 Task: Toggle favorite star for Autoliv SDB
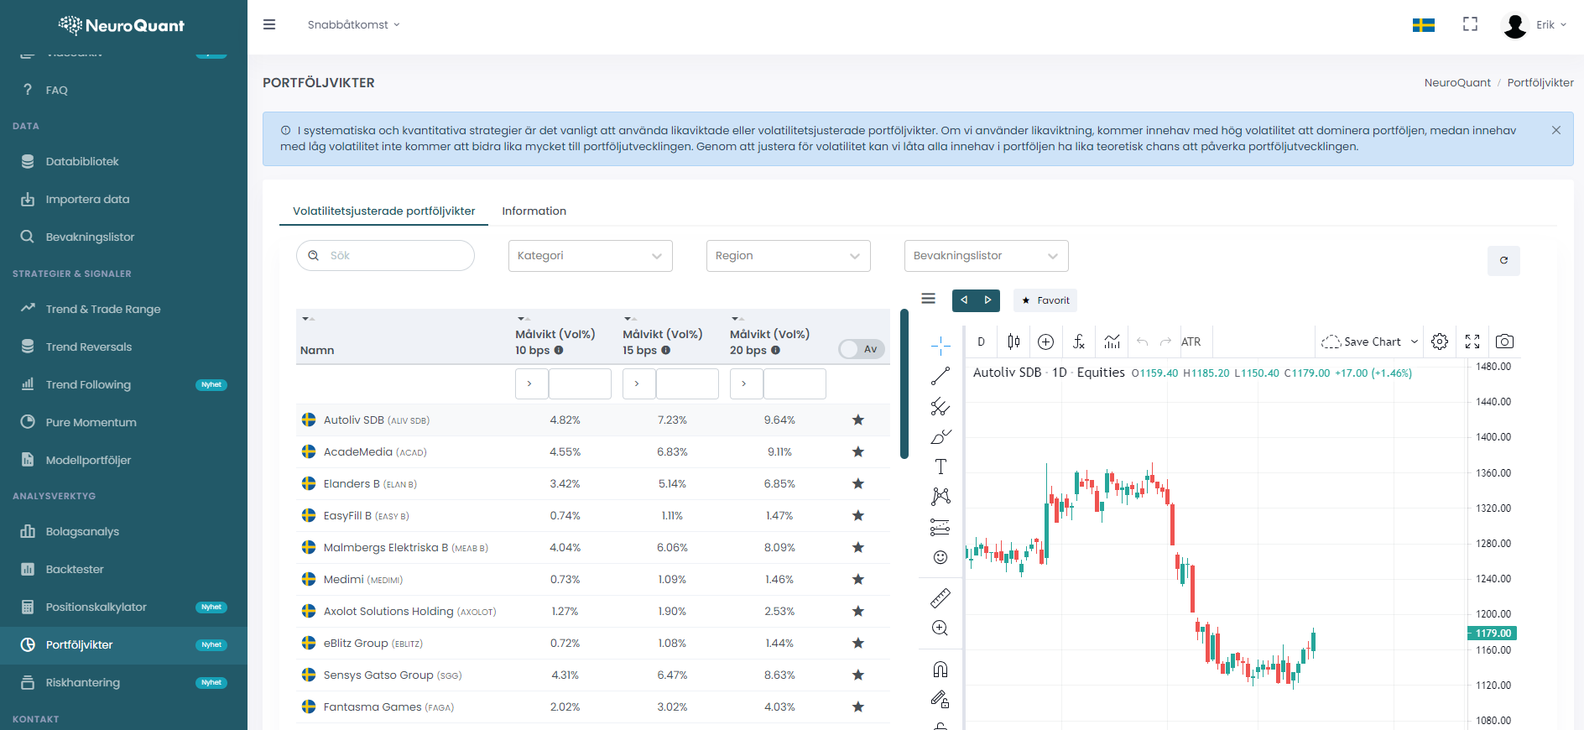857,420
